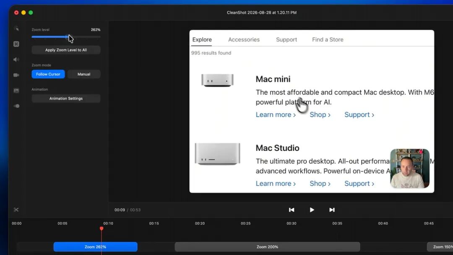The width and height of the screenshot is (453, 255).
Task: Open the Support link for Mac Studio
Action: [359, 184]
